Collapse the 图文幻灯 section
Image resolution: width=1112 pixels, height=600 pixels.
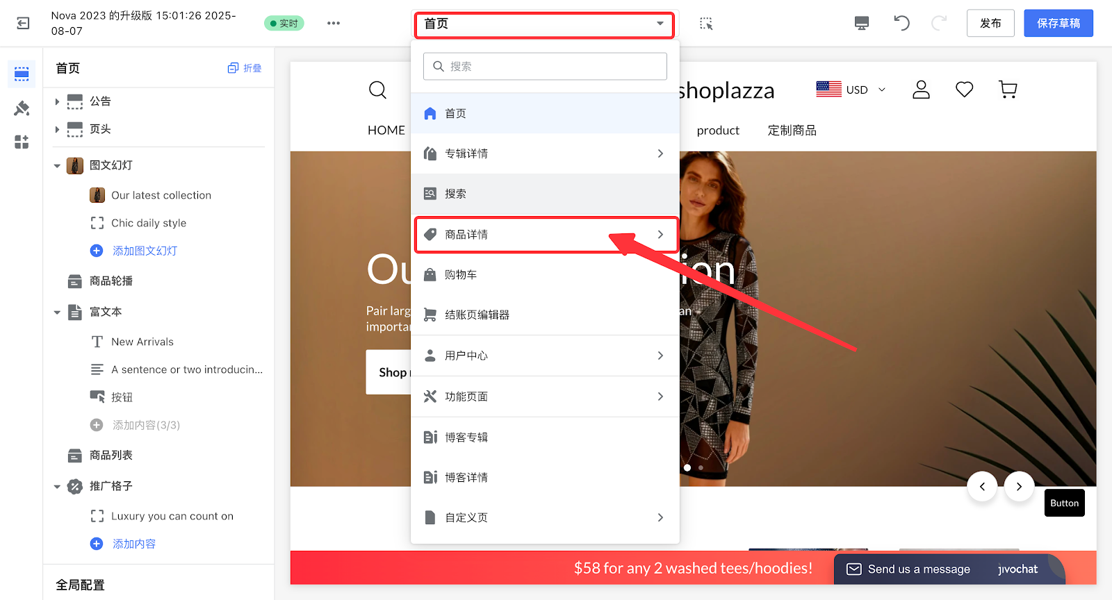(57, 166)
